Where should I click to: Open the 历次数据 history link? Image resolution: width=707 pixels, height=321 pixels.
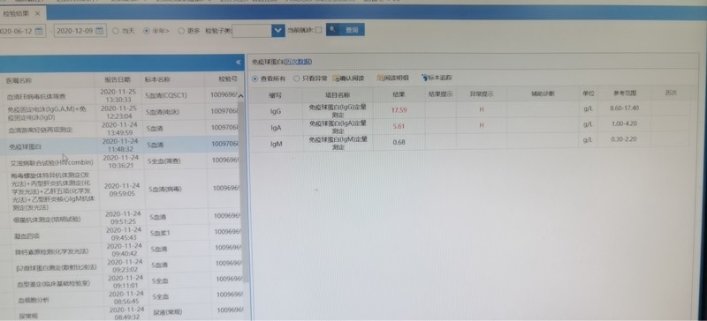[298, 62]
